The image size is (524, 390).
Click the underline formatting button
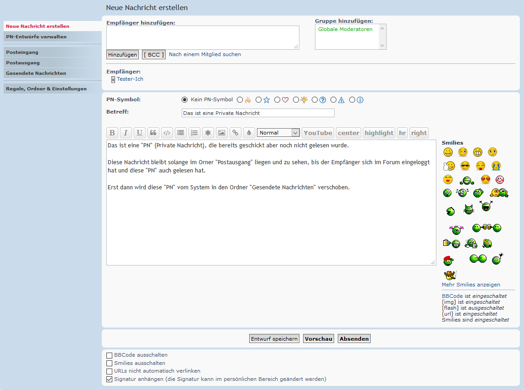tap(139, 133)
